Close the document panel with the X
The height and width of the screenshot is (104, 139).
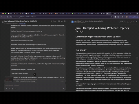click(x=137, y=22)
